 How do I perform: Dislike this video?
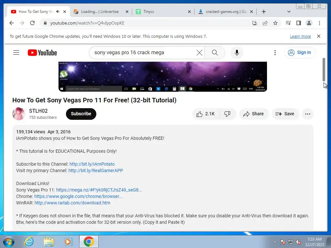228,114
